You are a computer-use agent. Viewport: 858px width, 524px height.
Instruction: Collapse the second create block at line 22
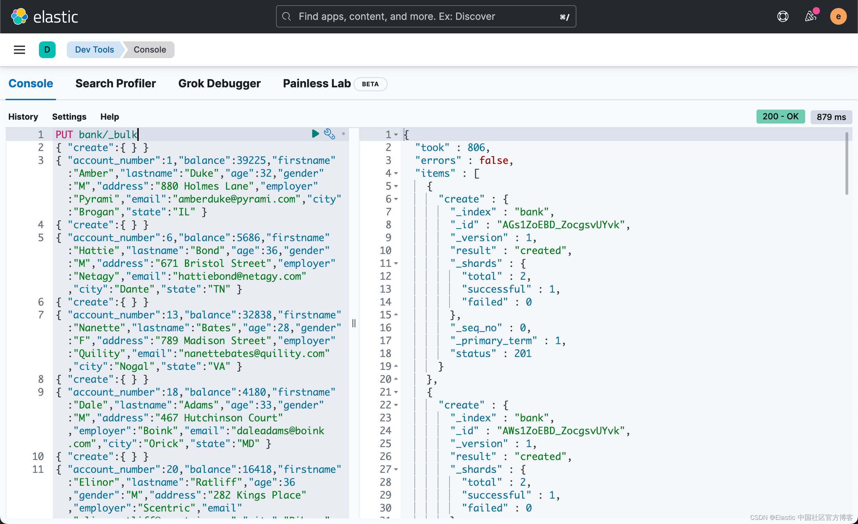pyautogui.click(x=396, y=405)
